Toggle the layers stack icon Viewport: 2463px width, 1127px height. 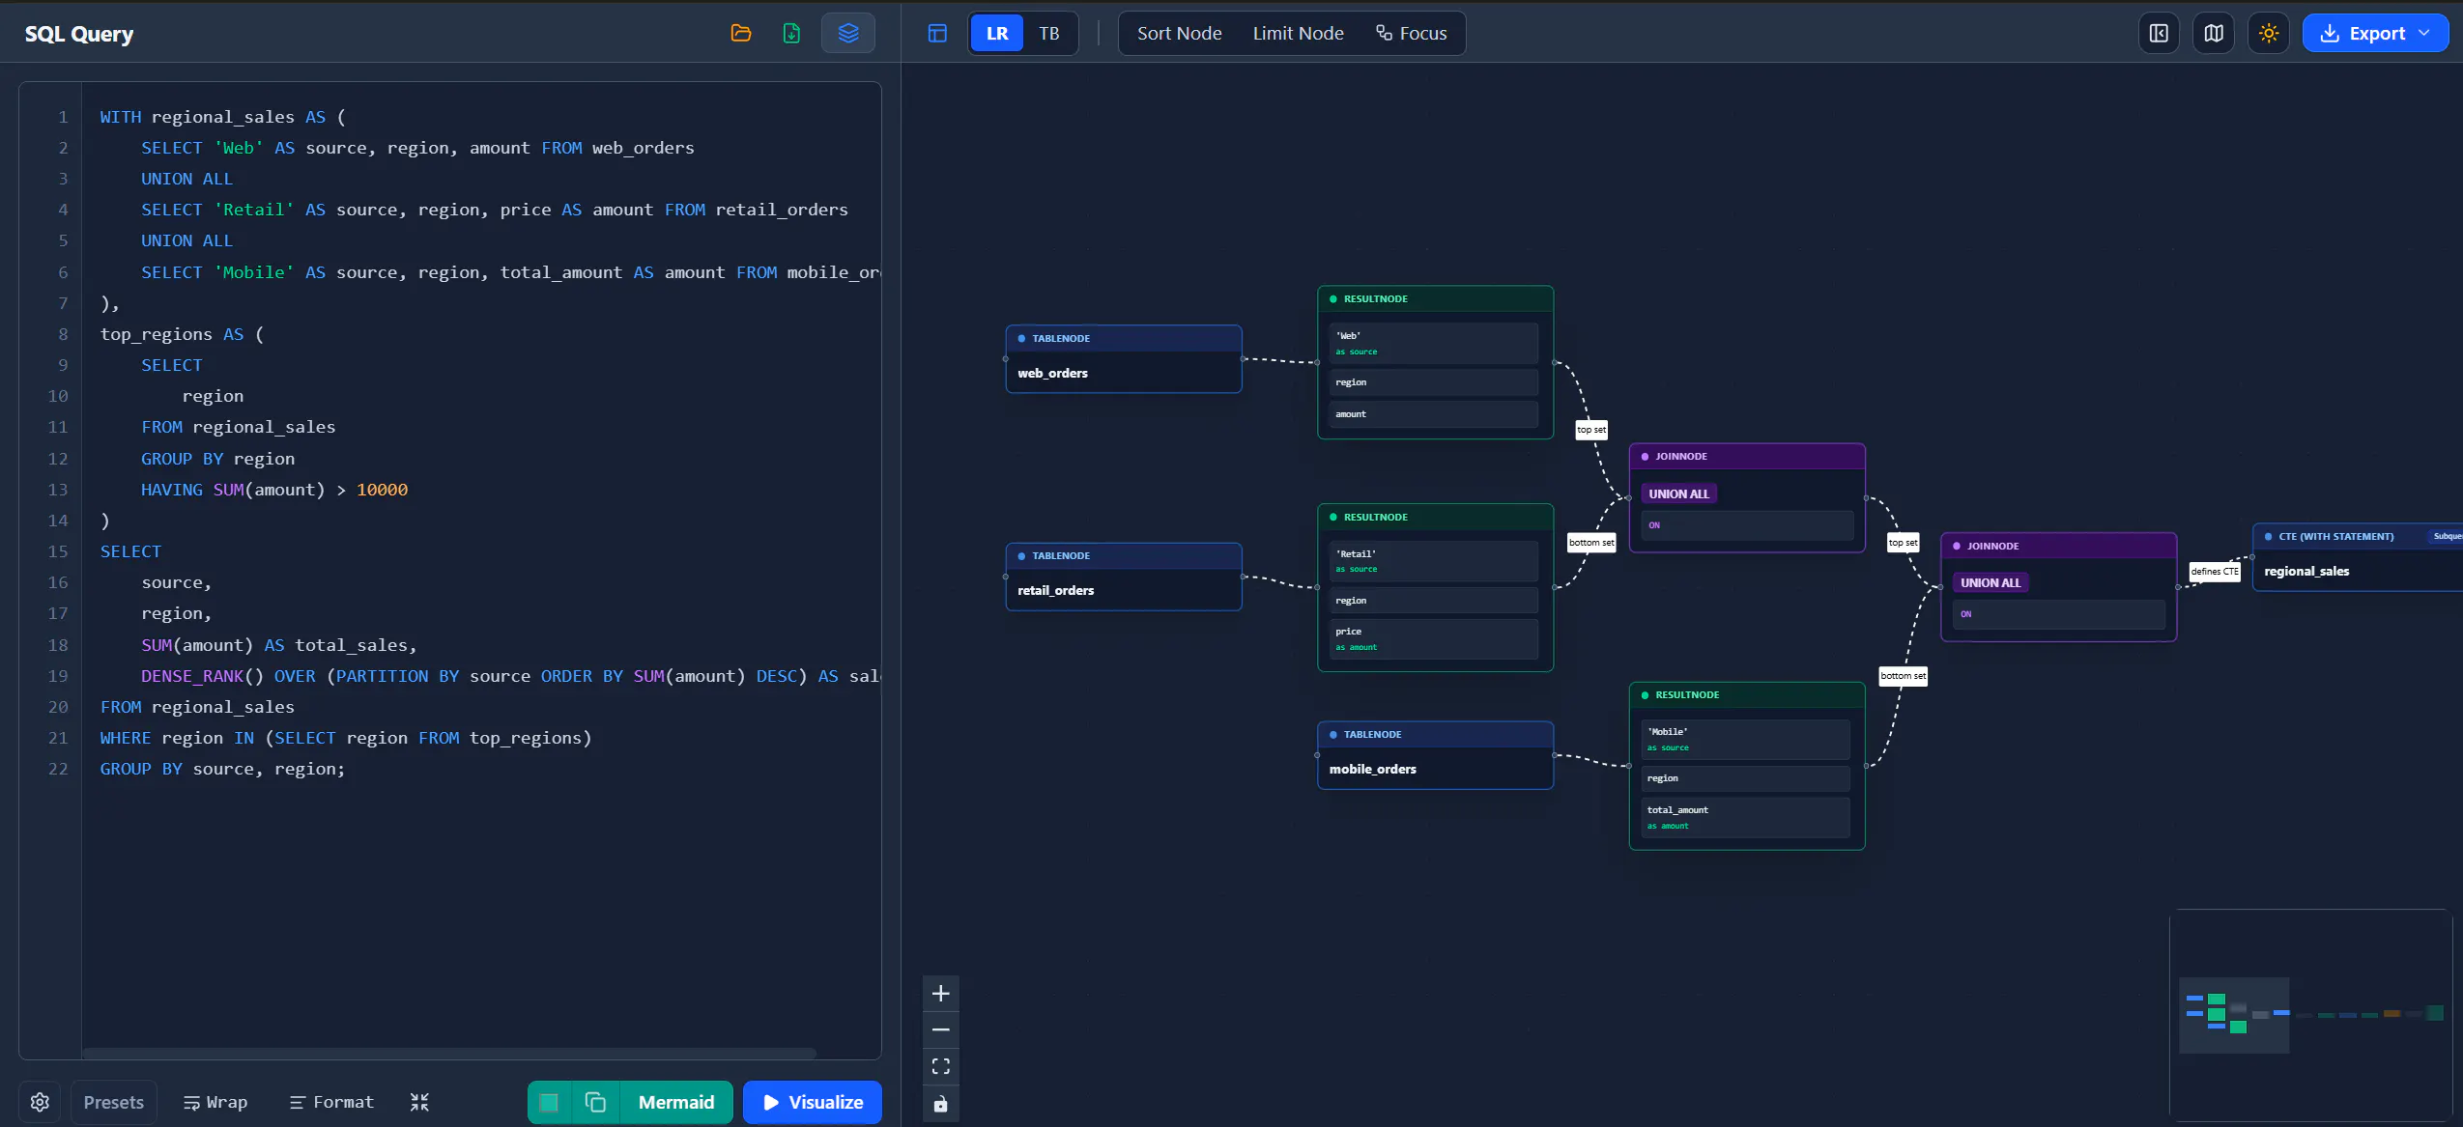848,33
